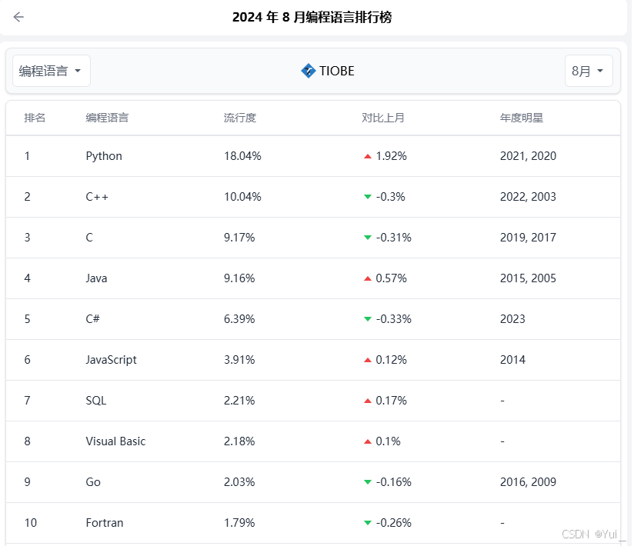
Task: Click the -0.16% monthly change value
Action: click(394, 482)
